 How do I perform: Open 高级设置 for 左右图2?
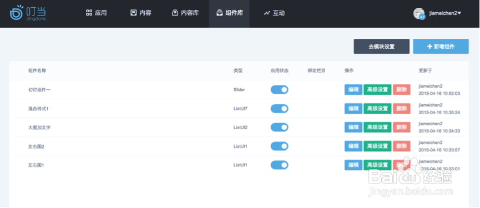(x=377, y=146)
